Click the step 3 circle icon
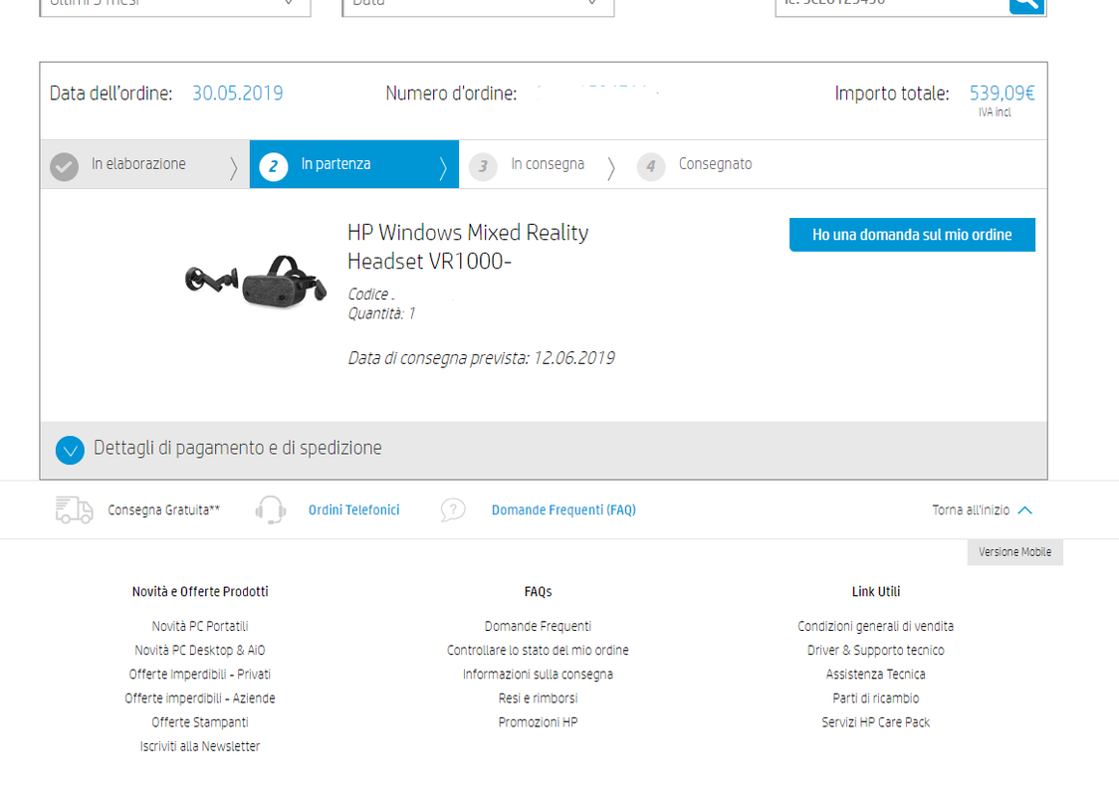This screenshot has width=1119, height=796. [483, 166]
